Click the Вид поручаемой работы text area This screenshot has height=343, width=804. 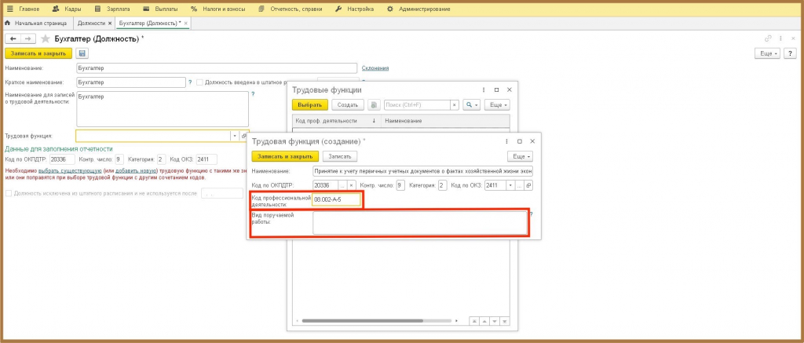pos(420,222)
